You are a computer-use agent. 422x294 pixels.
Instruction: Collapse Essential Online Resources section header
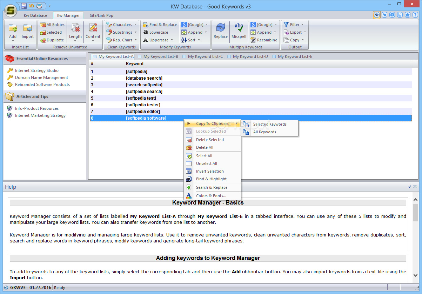coord(45,59)
